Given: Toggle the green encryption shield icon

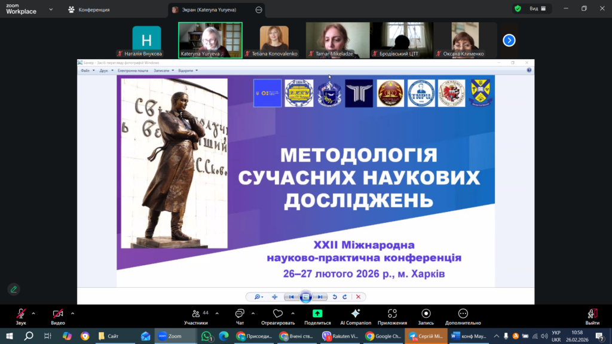Looking at the screenshot, I should coord(518,9).
